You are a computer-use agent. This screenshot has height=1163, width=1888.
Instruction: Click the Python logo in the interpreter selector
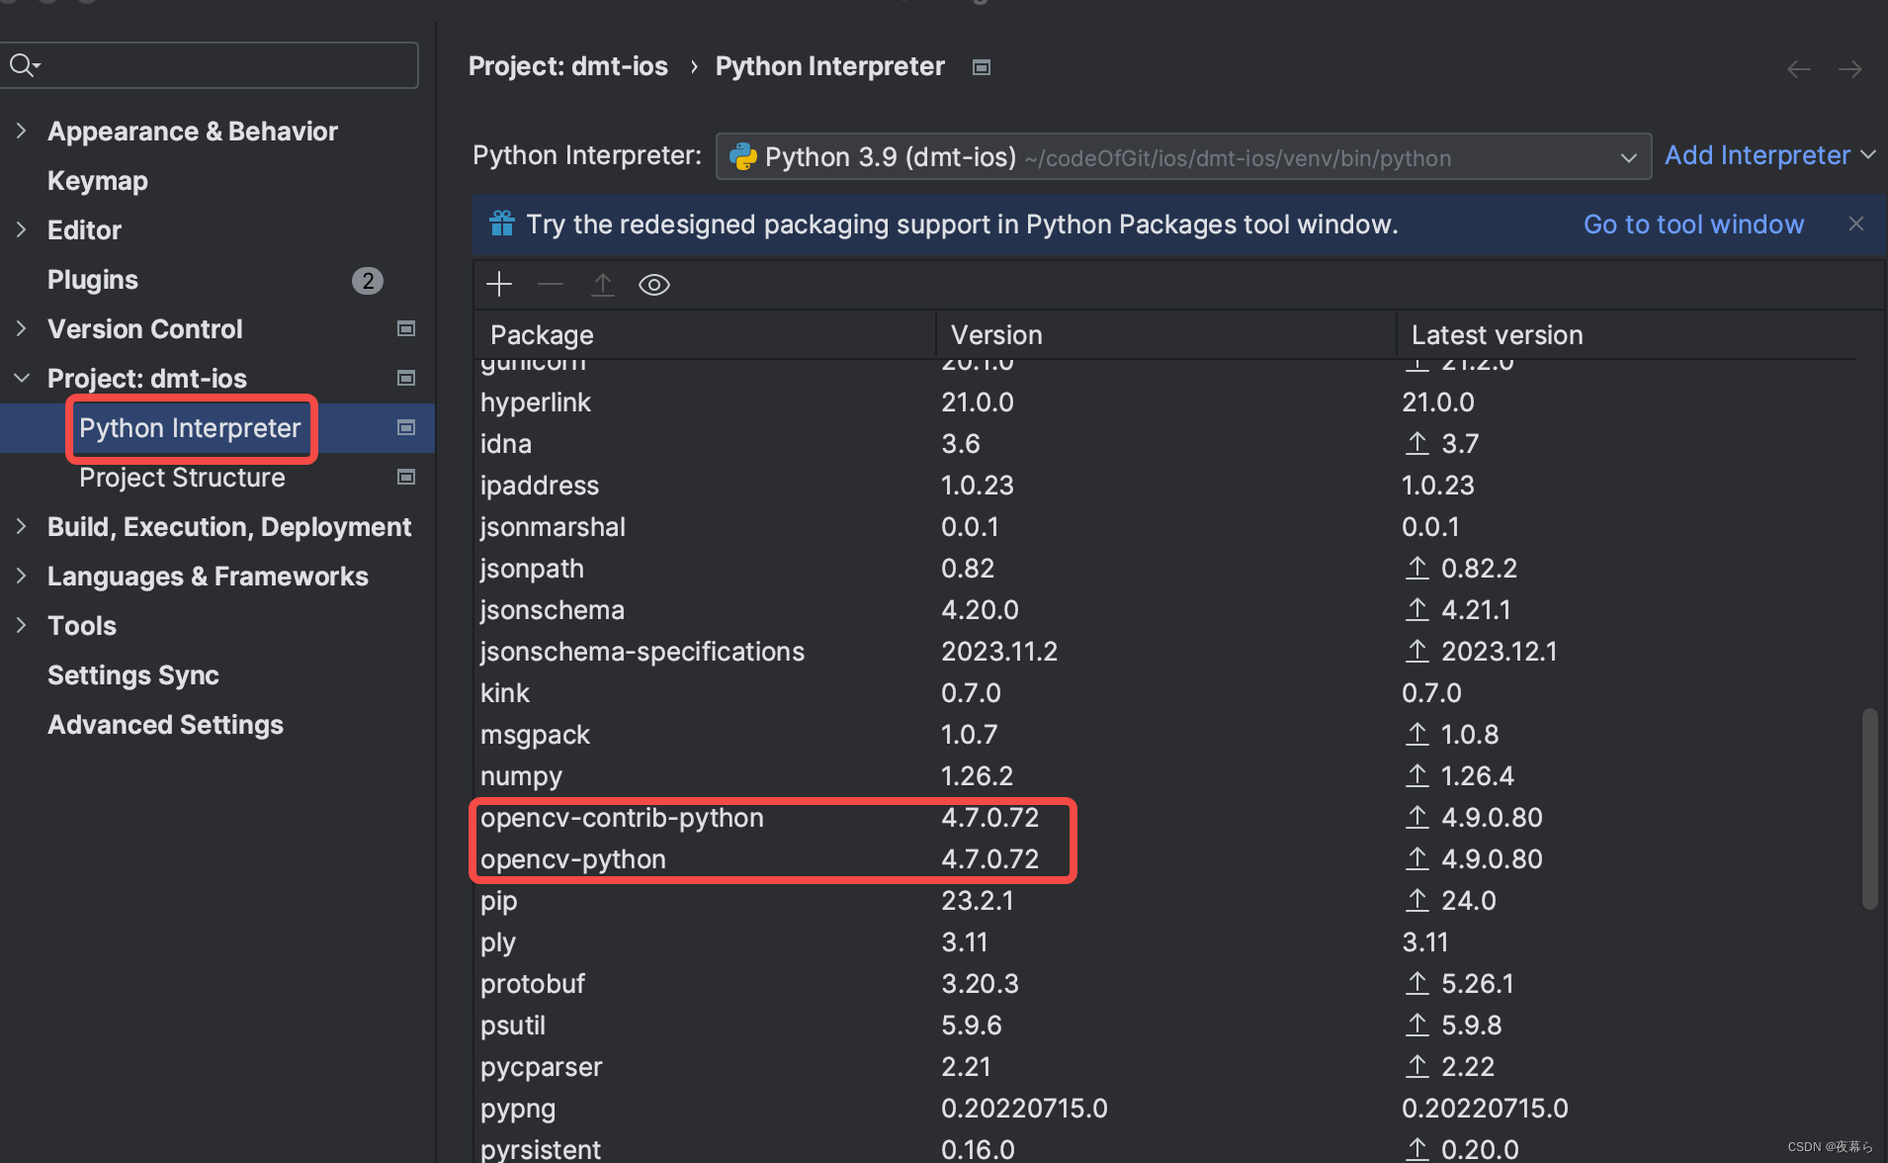[x=743, y=156]
